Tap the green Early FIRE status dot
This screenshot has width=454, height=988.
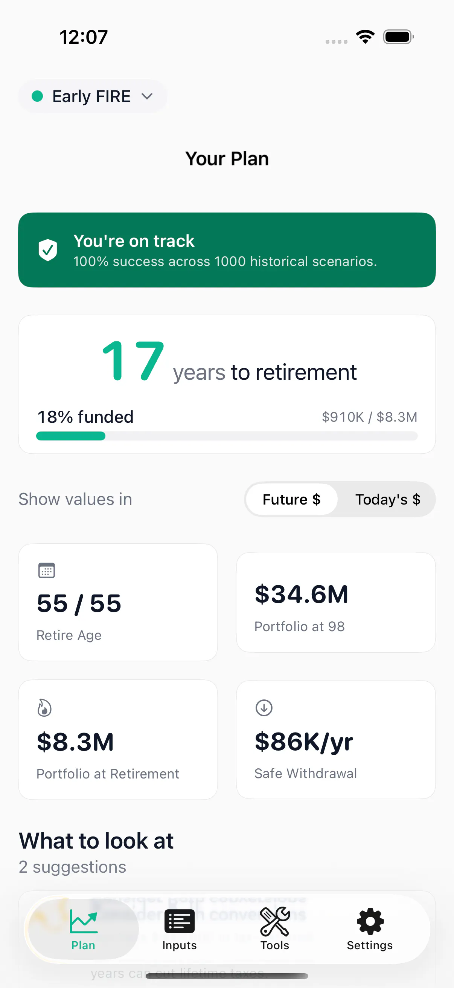37,96
